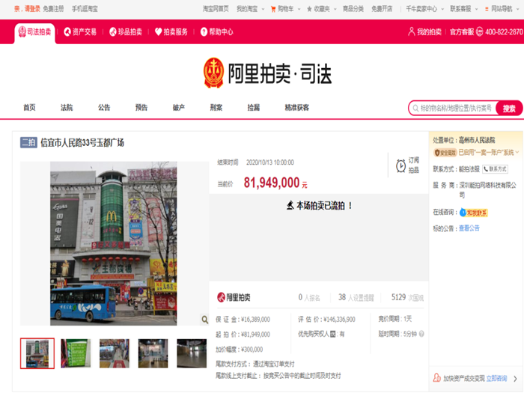This screenshot has height=393, width=524.
Task: Click the 5129 次围观 count
Action: pos(407,297)
